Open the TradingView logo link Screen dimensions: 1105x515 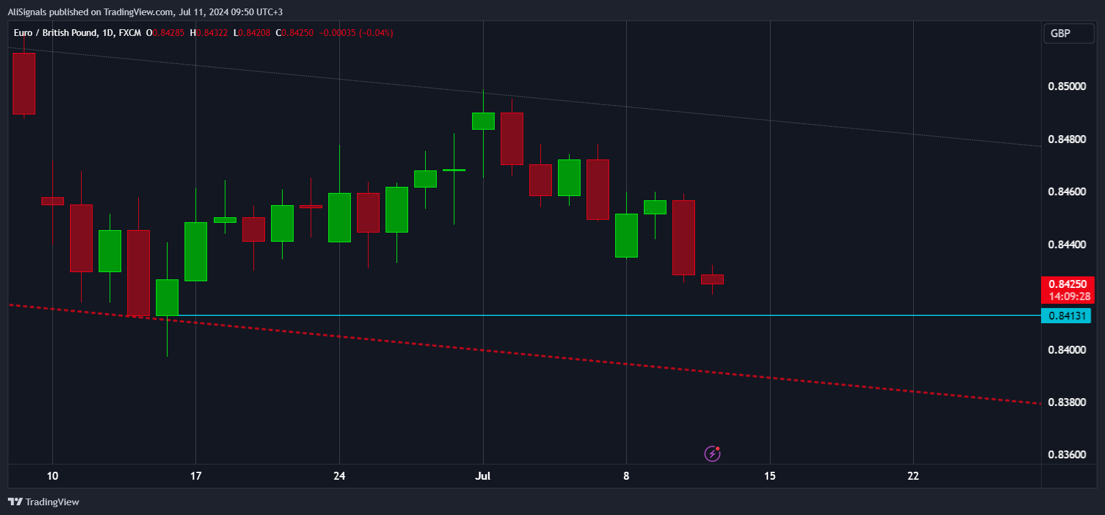[x=43, y=502]
